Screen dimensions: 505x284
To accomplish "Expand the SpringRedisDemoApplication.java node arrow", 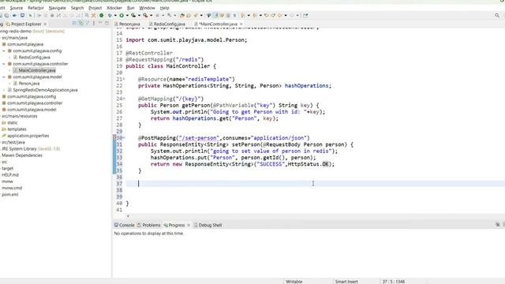I will pos(4,90).
